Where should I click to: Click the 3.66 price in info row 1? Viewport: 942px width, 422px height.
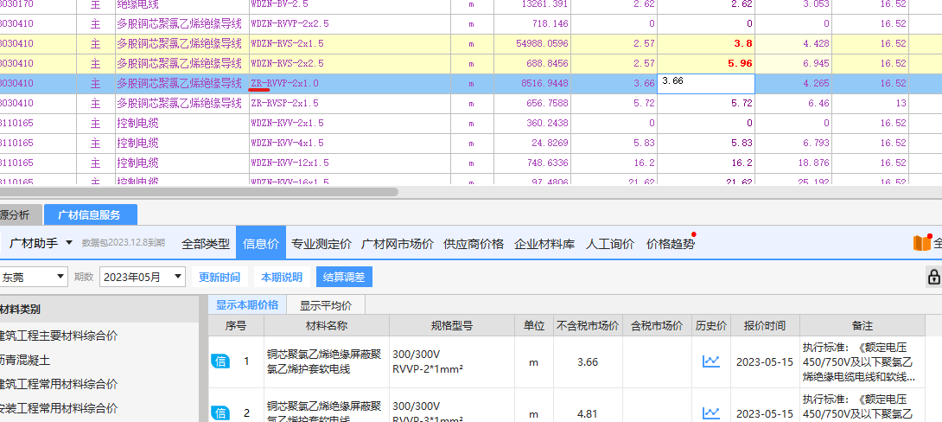[588, 361]
